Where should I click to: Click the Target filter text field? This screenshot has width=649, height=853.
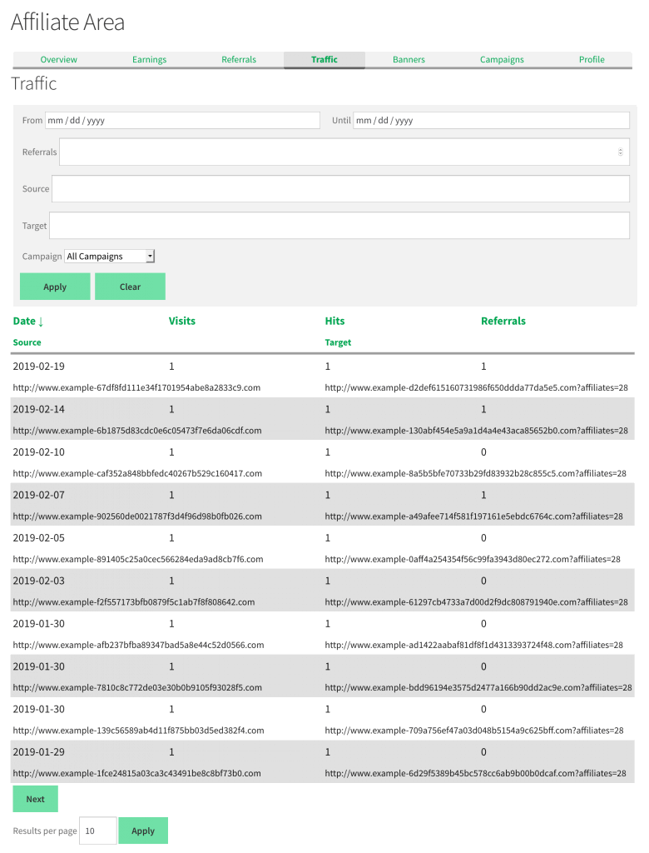(339, 226)
